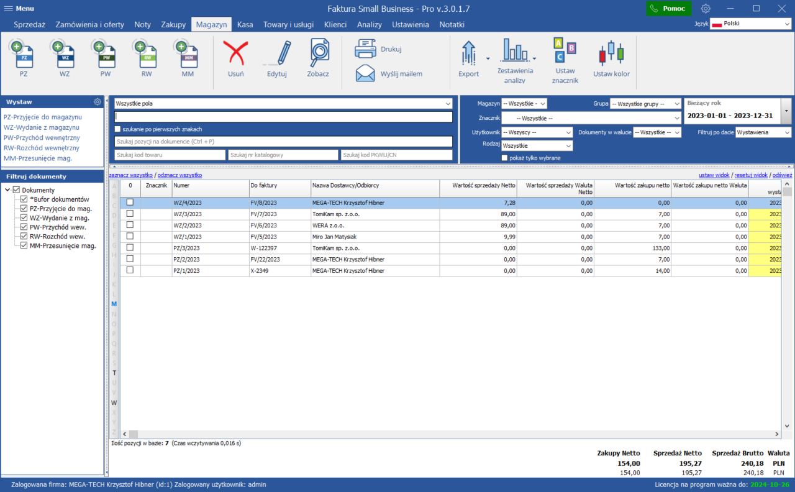Delete the selected document with Usuń

pos(235,58)
